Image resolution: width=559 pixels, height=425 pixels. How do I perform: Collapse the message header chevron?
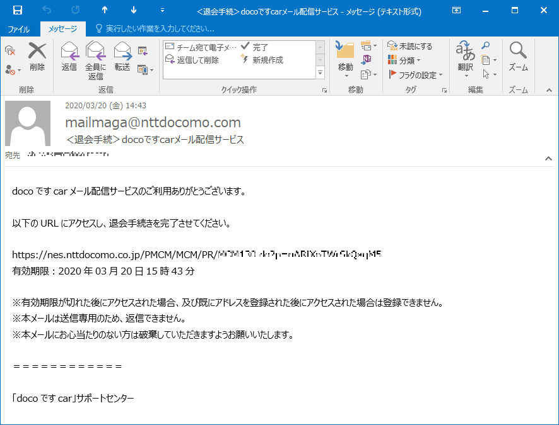548,159
